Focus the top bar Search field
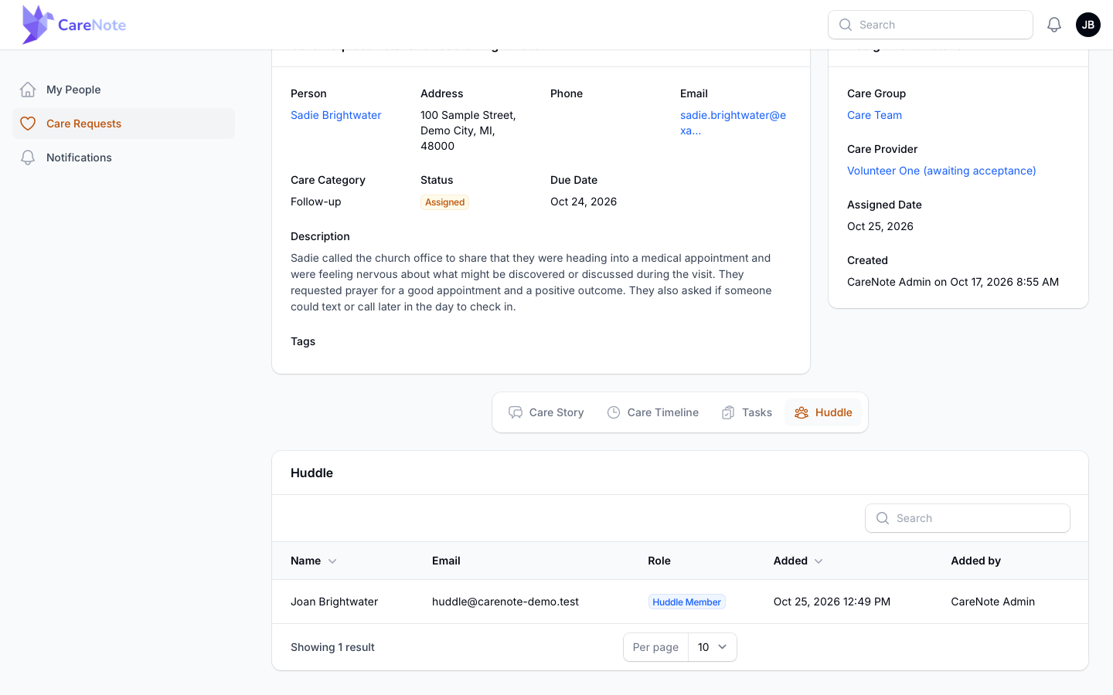This screenshot has width=1113, height=695. tap(931, 25)
